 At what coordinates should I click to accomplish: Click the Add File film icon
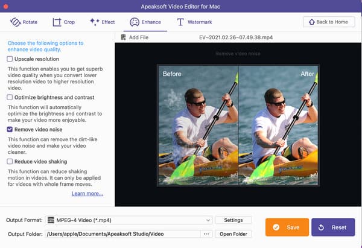pos(124,37)
